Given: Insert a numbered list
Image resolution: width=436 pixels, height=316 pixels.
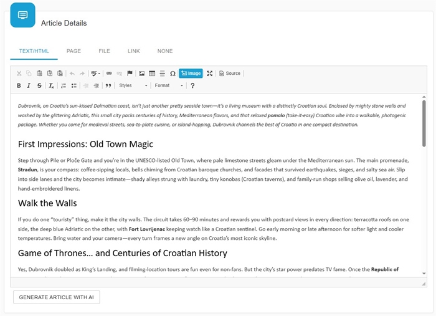Looking at the screenshot, I should pyautogui.click(x=64, y=85).
